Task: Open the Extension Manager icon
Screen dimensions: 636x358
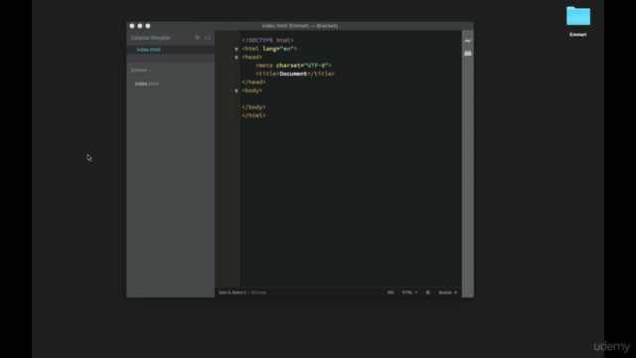Action: pyautogui.click(x=468, y=53)
